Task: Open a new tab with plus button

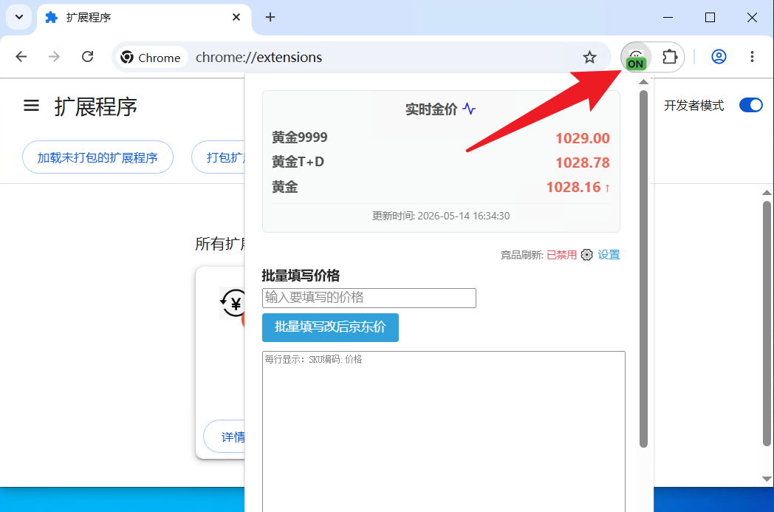Action: click(x=270, y=17)
